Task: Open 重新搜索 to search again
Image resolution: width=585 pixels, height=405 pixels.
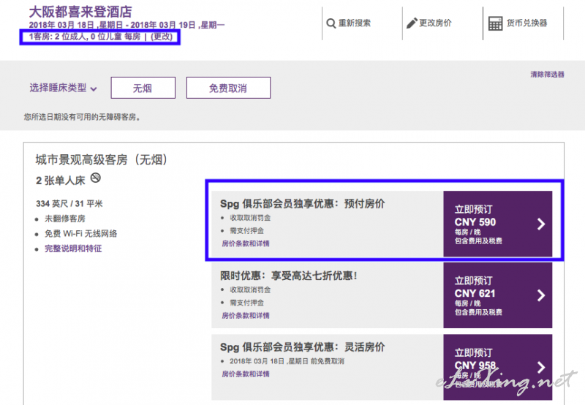Action: [354, 23]
